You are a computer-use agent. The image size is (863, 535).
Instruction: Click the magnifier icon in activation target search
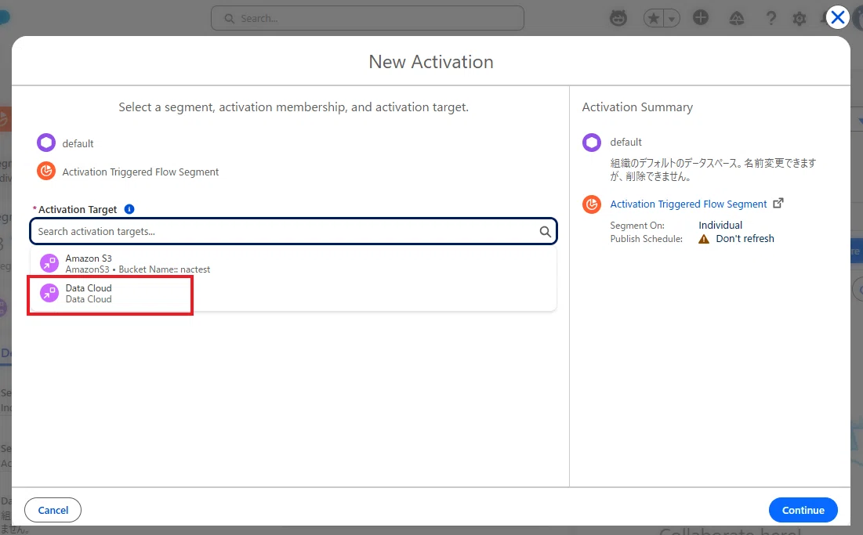pos(545,232)
